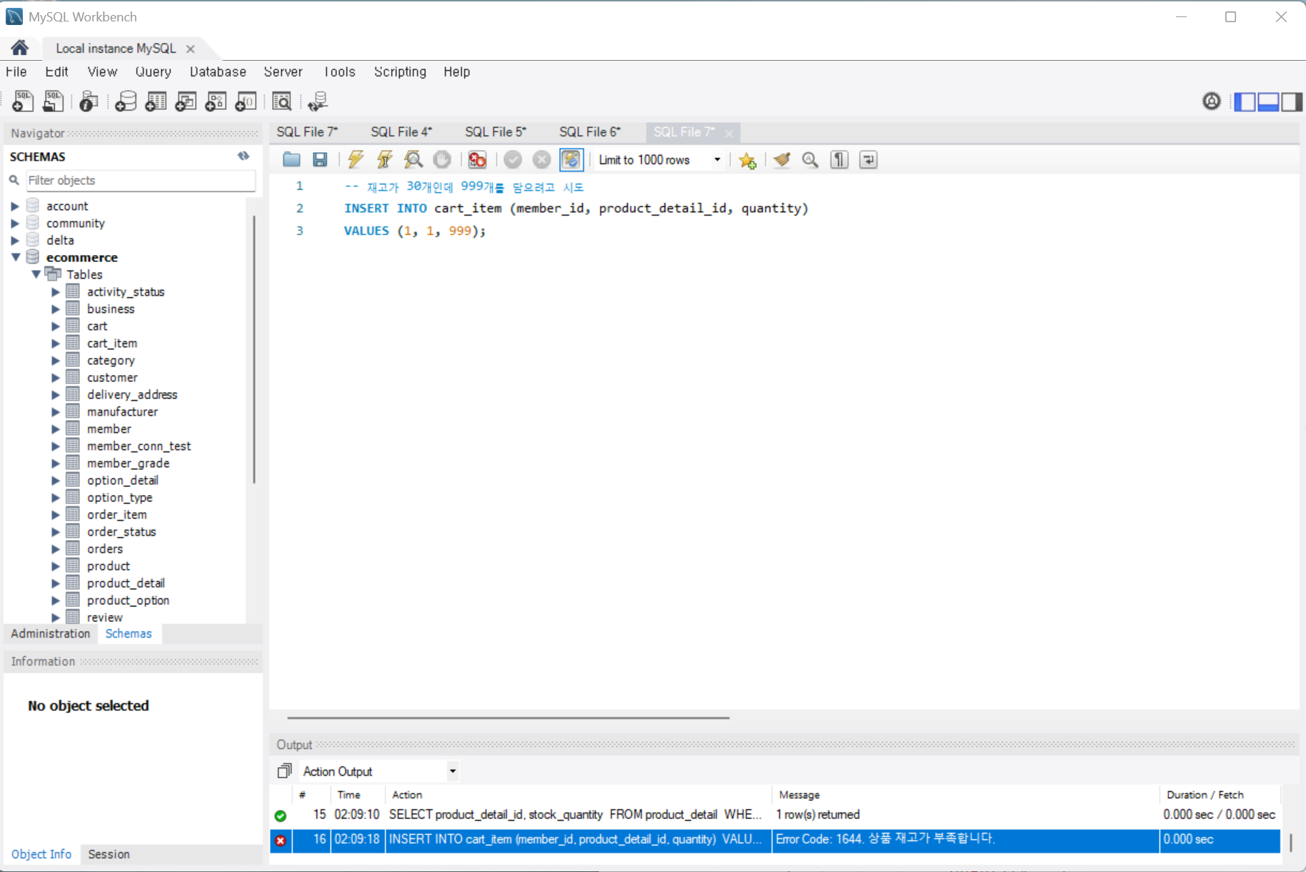
Task: Click the editor horizontal scrollbar
Action: click(508, 717)
